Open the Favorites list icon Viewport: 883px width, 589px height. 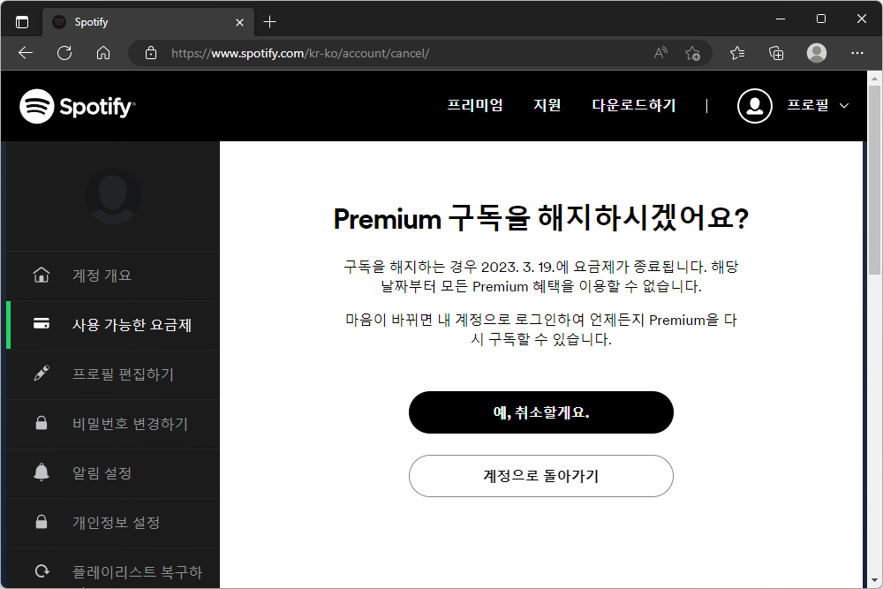737,54
